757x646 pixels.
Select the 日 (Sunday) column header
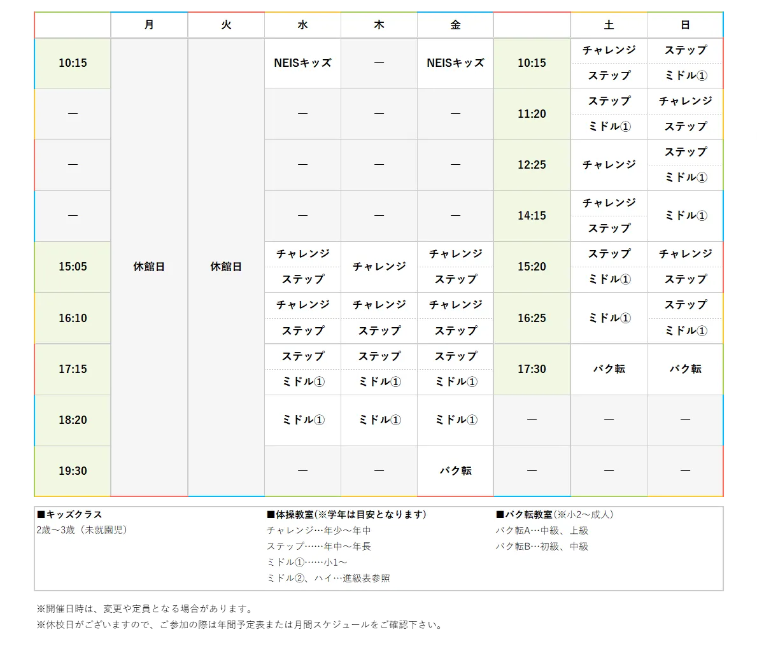[685, 25]
